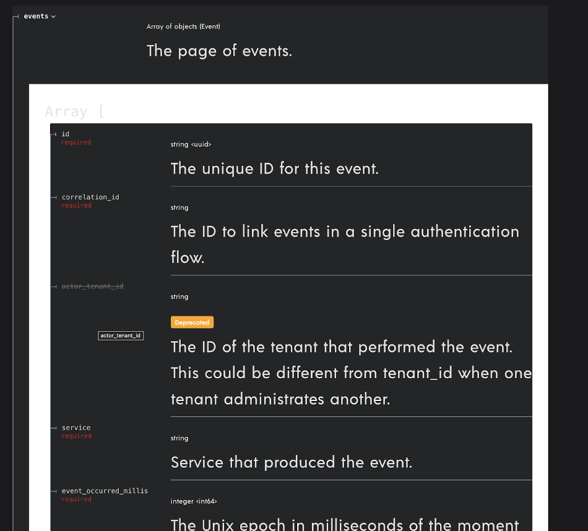Click the required label under event_occurred_millis
The image size is (588, 531).
pyautogui.click(x=76, y=499)
